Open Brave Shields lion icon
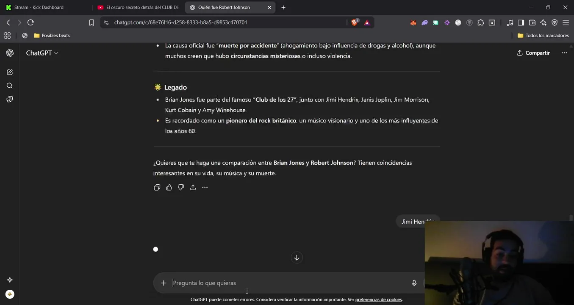Image resolution: width=574 pixels, height=305 pixels. coord(355,22)
